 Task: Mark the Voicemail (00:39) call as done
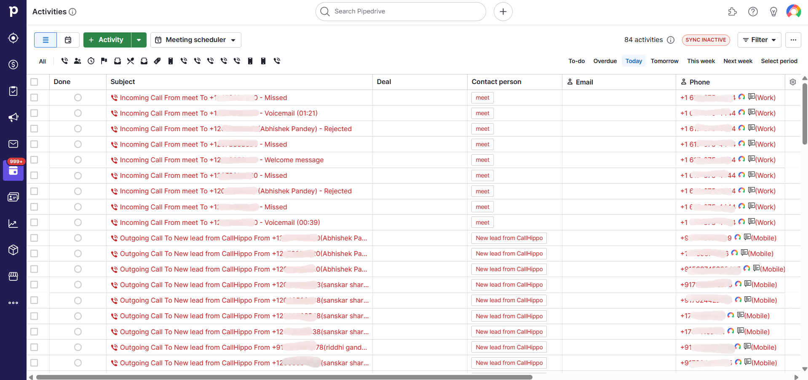[x=78, y=222]
